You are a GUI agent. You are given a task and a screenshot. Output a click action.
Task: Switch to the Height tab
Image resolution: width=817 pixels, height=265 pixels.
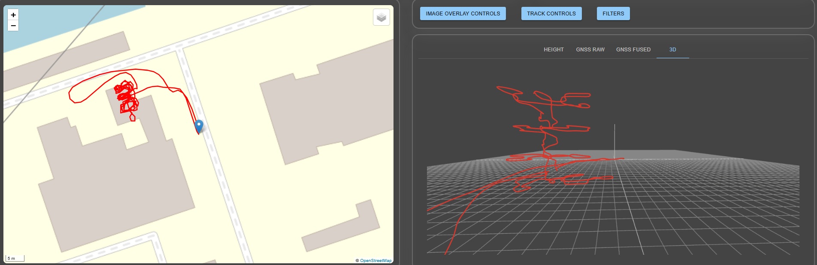pos(554,50)
